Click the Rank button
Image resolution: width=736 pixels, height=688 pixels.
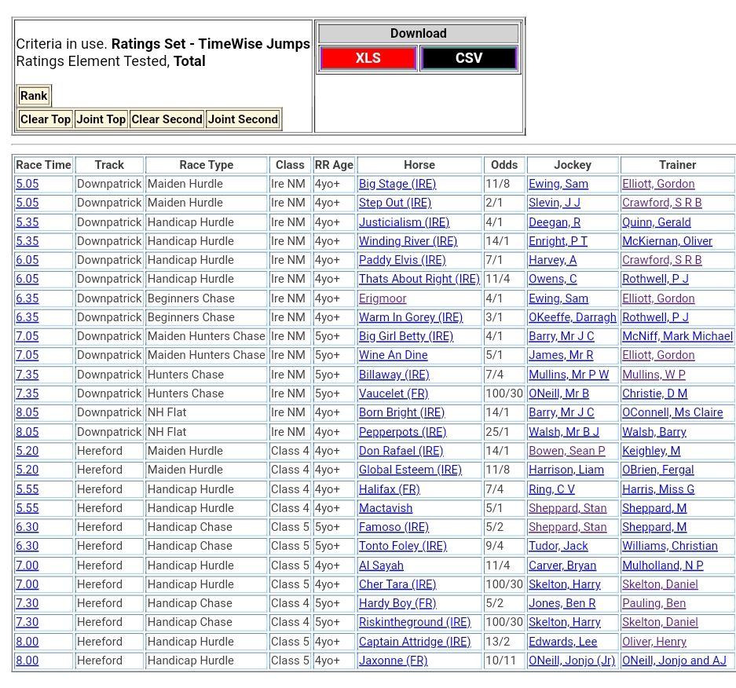click(x=34, y=96)
